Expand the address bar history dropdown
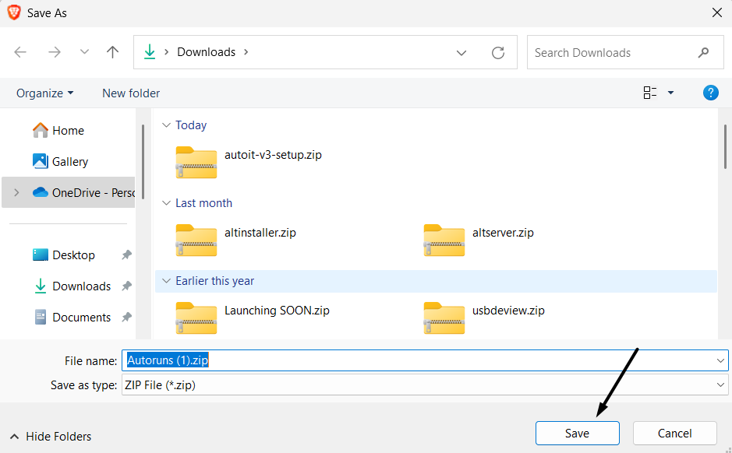Viewport: 732px width, 453px height. tap(461, 53)
